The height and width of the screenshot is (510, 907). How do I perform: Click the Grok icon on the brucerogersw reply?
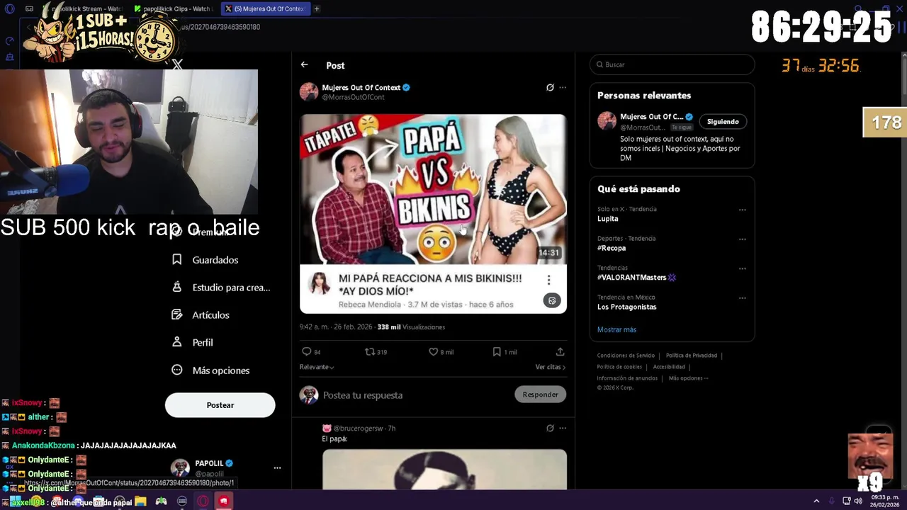tap(550, 428)
